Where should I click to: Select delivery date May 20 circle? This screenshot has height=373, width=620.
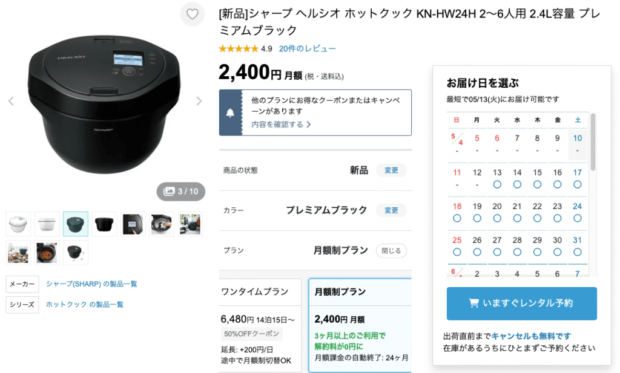click(x=497, y=218)
